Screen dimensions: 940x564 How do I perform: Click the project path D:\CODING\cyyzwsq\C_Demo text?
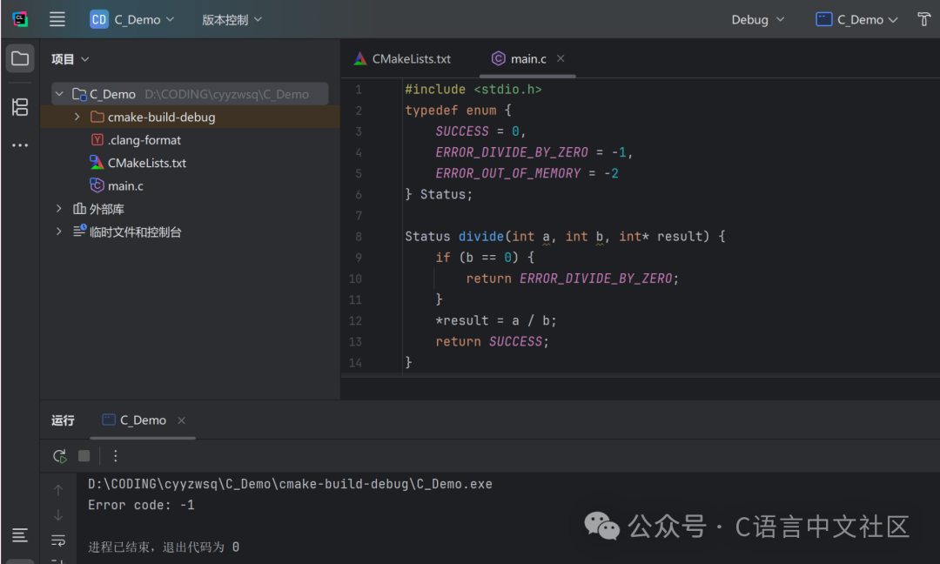[x=226, y=94]
